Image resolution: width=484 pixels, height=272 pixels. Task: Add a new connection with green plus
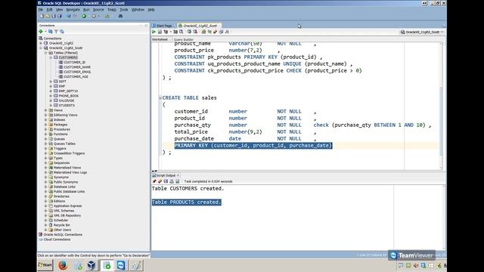click(41, 32)
